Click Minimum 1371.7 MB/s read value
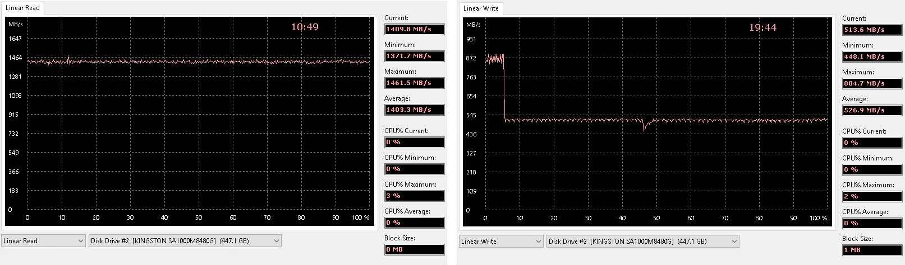Image resolution: width=905 pixels, height=265 pixels. point(414,56)
